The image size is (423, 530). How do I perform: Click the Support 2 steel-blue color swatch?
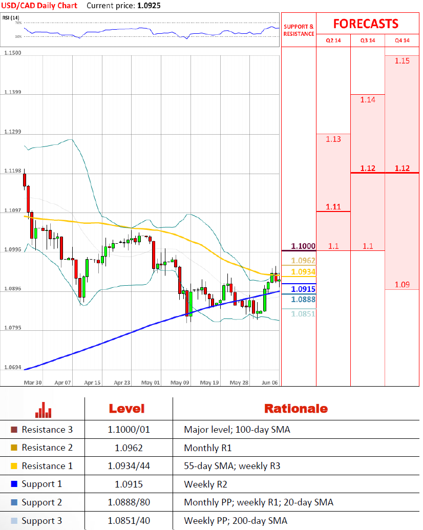[14, 502]
